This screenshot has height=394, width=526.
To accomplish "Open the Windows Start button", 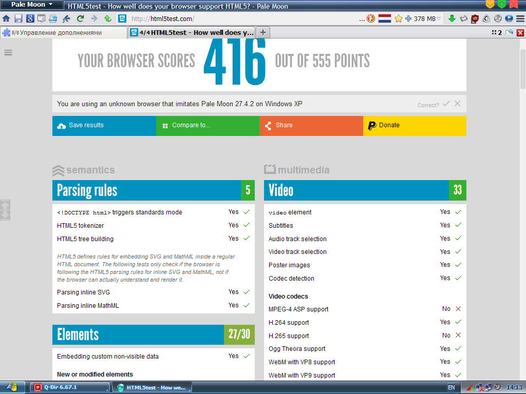I will pyautogui.click(x=12, y=387).
